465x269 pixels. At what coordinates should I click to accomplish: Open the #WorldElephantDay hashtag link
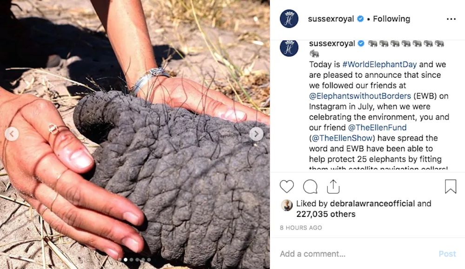379,64
